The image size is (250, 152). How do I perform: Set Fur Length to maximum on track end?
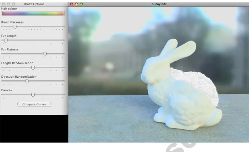64,40
